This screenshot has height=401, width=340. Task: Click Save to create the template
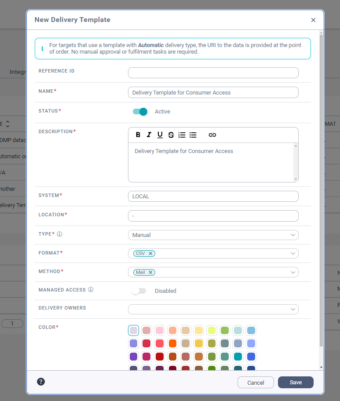(296, 383)
